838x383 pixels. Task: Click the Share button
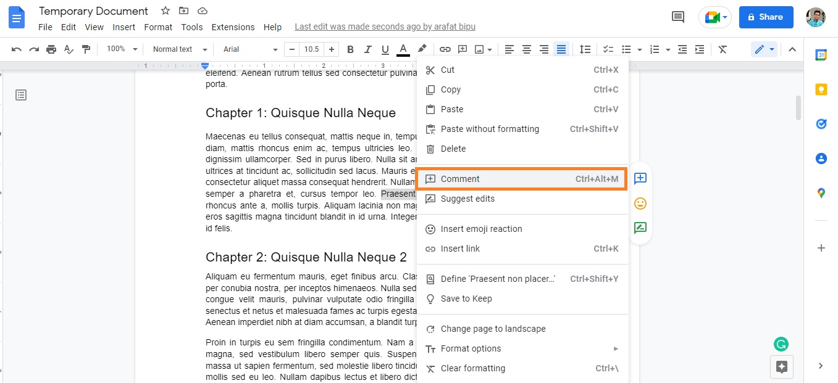[766, 17]
